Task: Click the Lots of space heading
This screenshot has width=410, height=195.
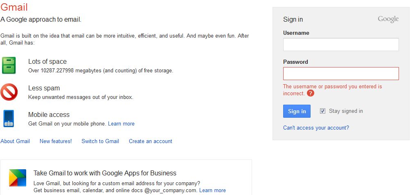Action: [47, 61]
